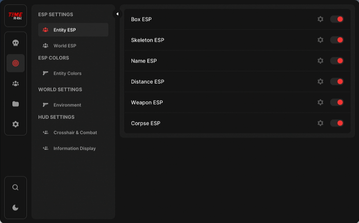Open the sidebar settings gear
Viewport: 359px width, 223px height.
point(15,124)
